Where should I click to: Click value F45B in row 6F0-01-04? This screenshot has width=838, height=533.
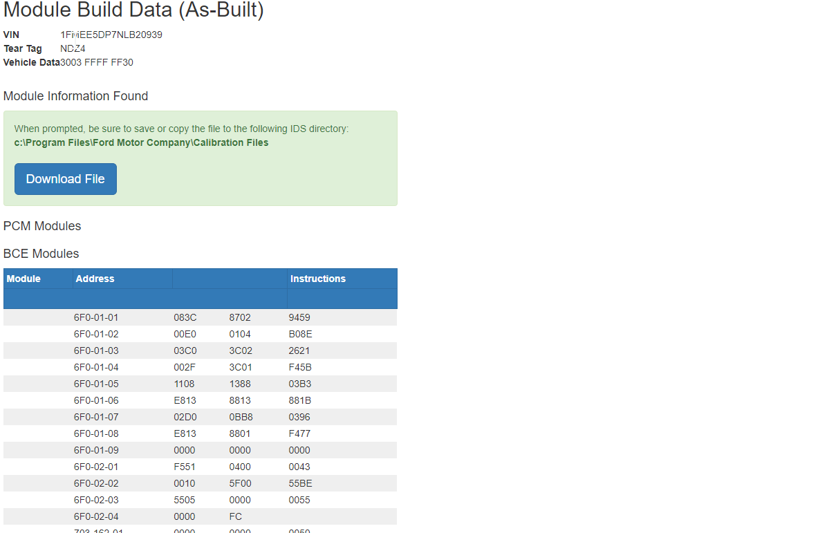click(x=300, y=367)
